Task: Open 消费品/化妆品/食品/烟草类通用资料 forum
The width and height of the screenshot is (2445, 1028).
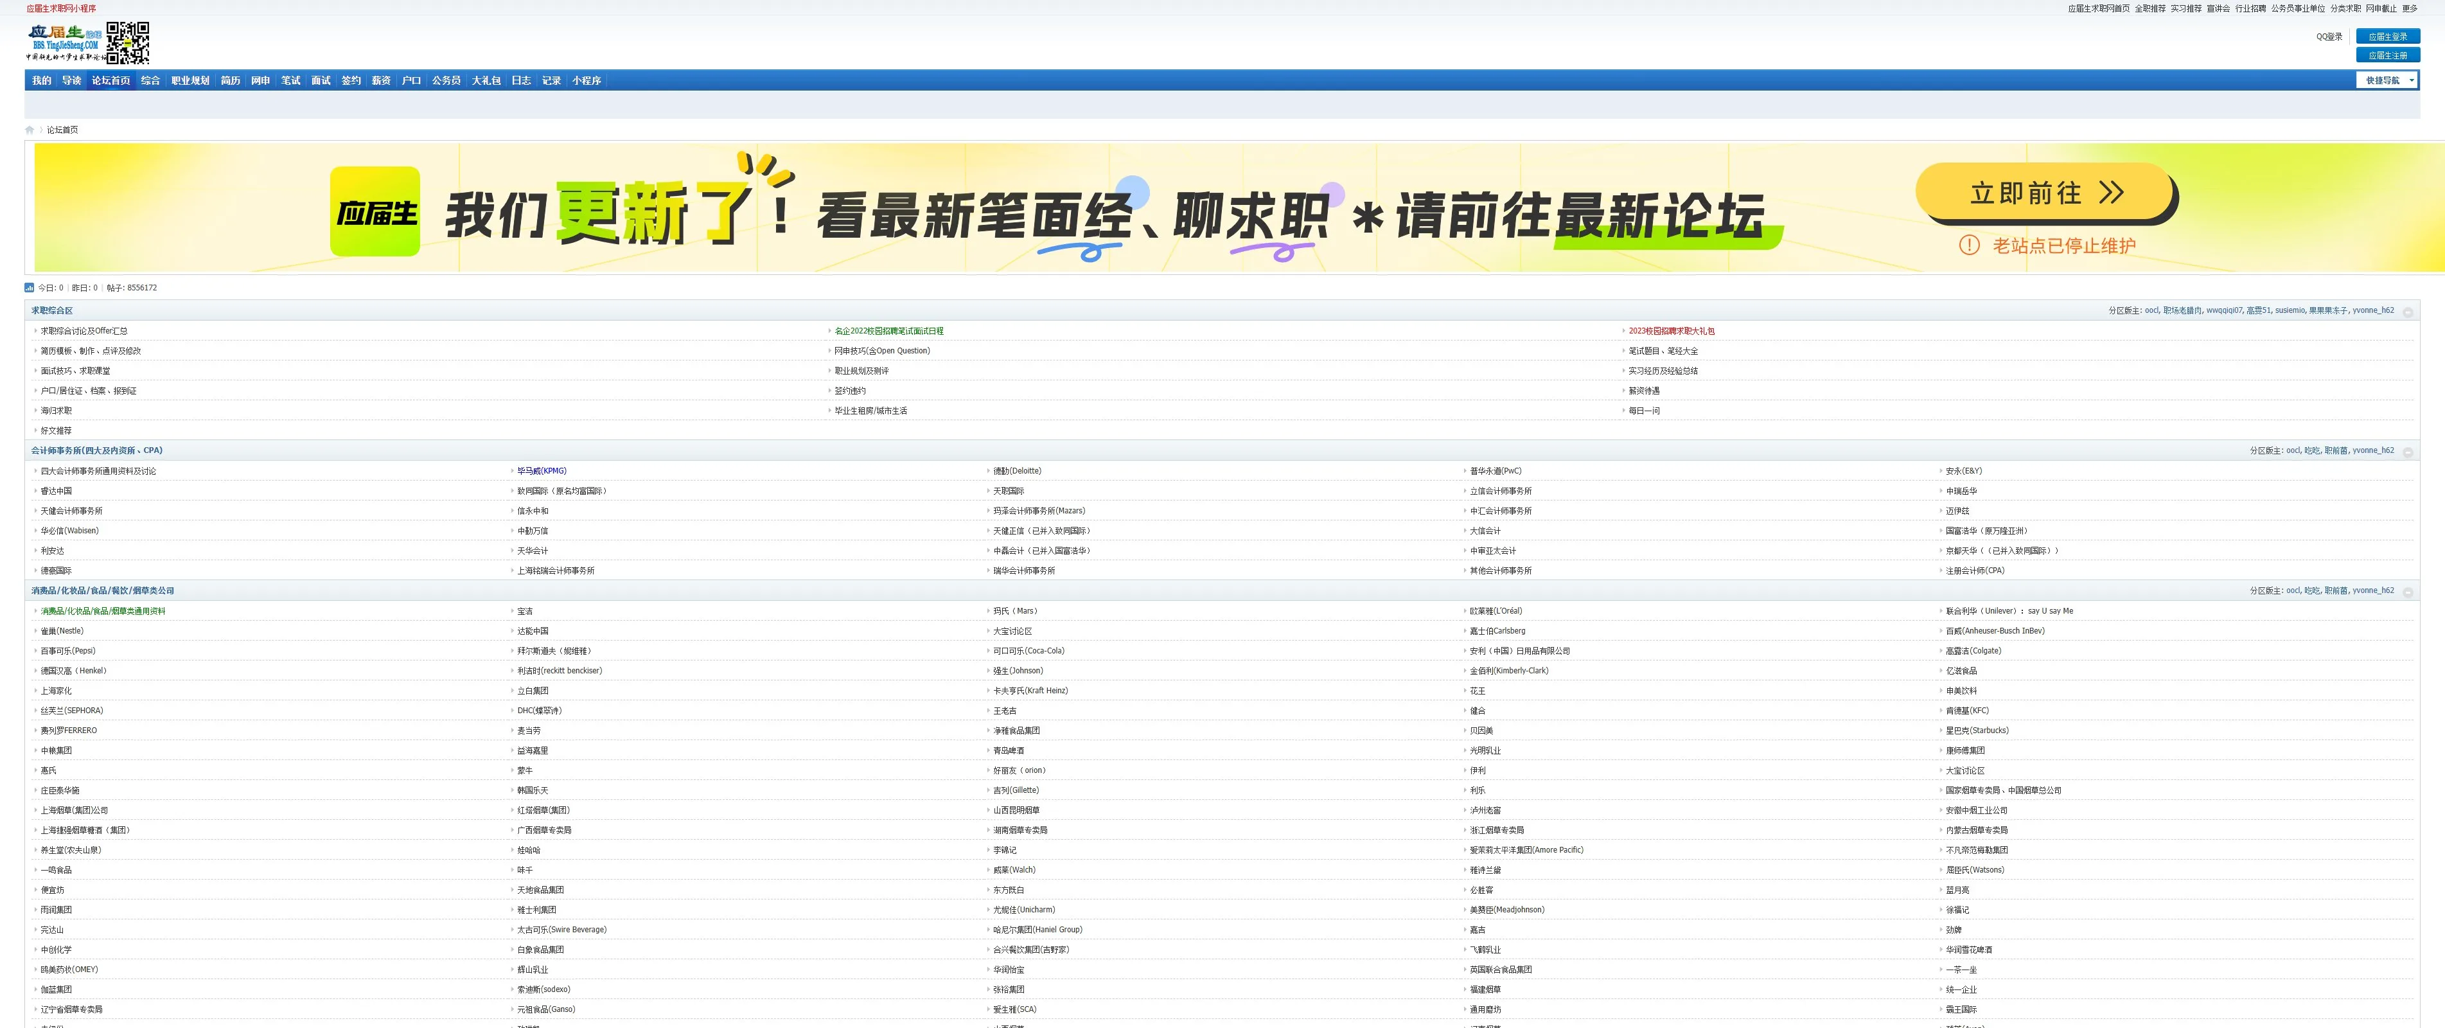Action: click(103, 611)
